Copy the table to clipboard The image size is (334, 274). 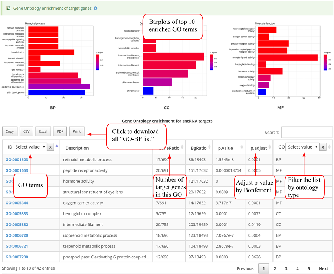tap(10, 131)
